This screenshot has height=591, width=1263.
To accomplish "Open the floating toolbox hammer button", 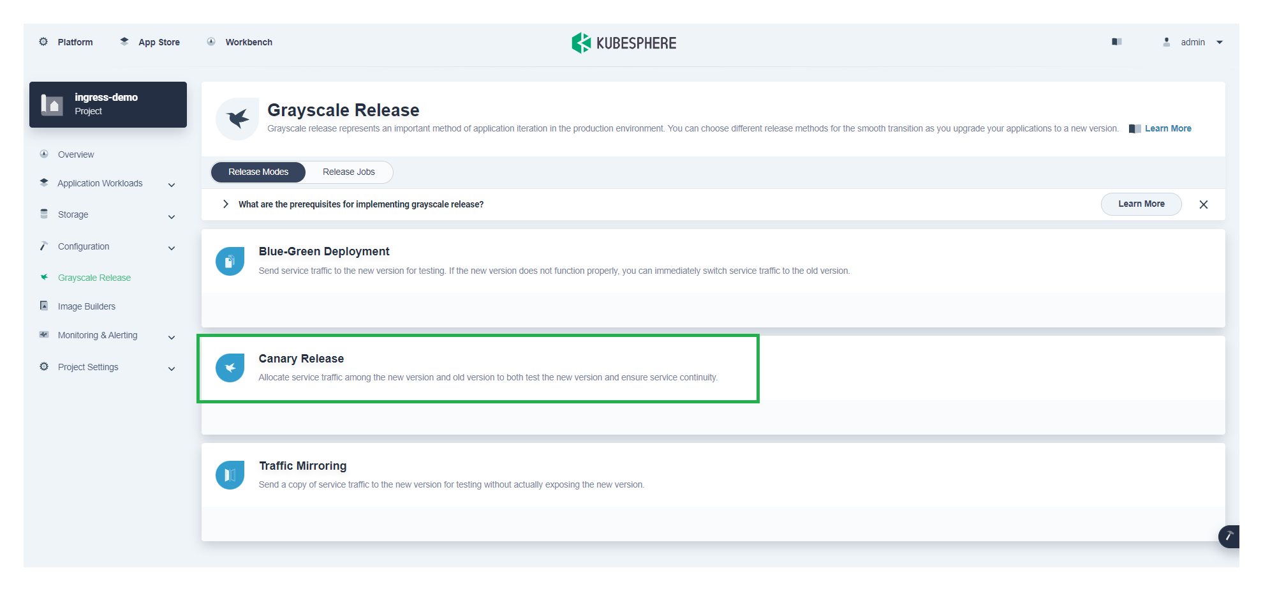I will [1229, 536].
